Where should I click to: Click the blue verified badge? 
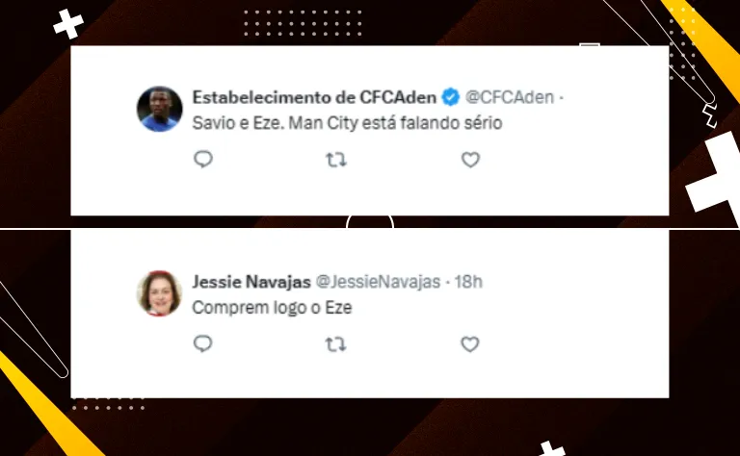[451, 97]
